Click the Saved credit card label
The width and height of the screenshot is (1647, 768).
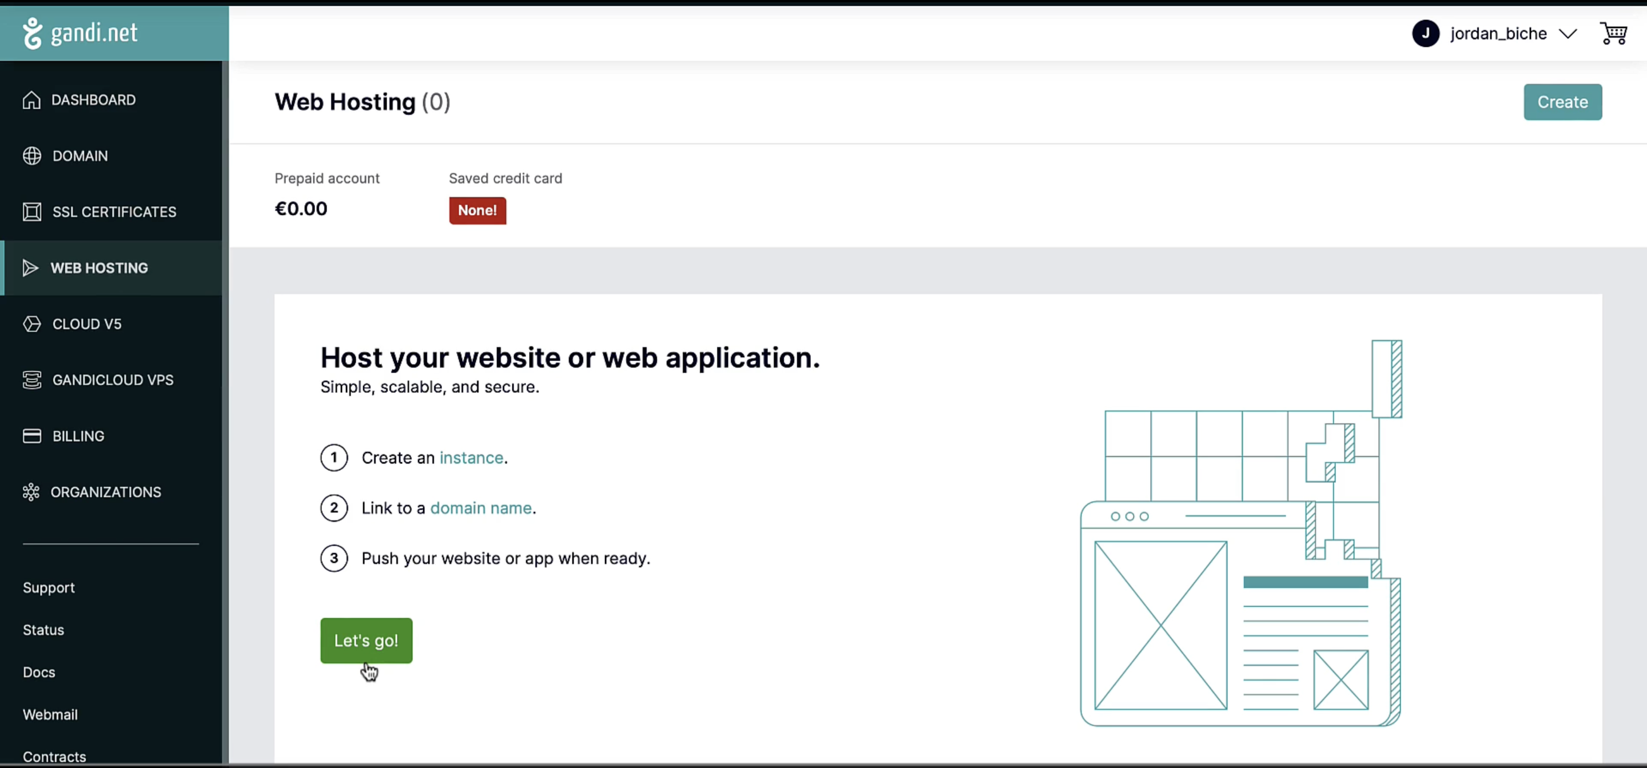pos(505,178)
